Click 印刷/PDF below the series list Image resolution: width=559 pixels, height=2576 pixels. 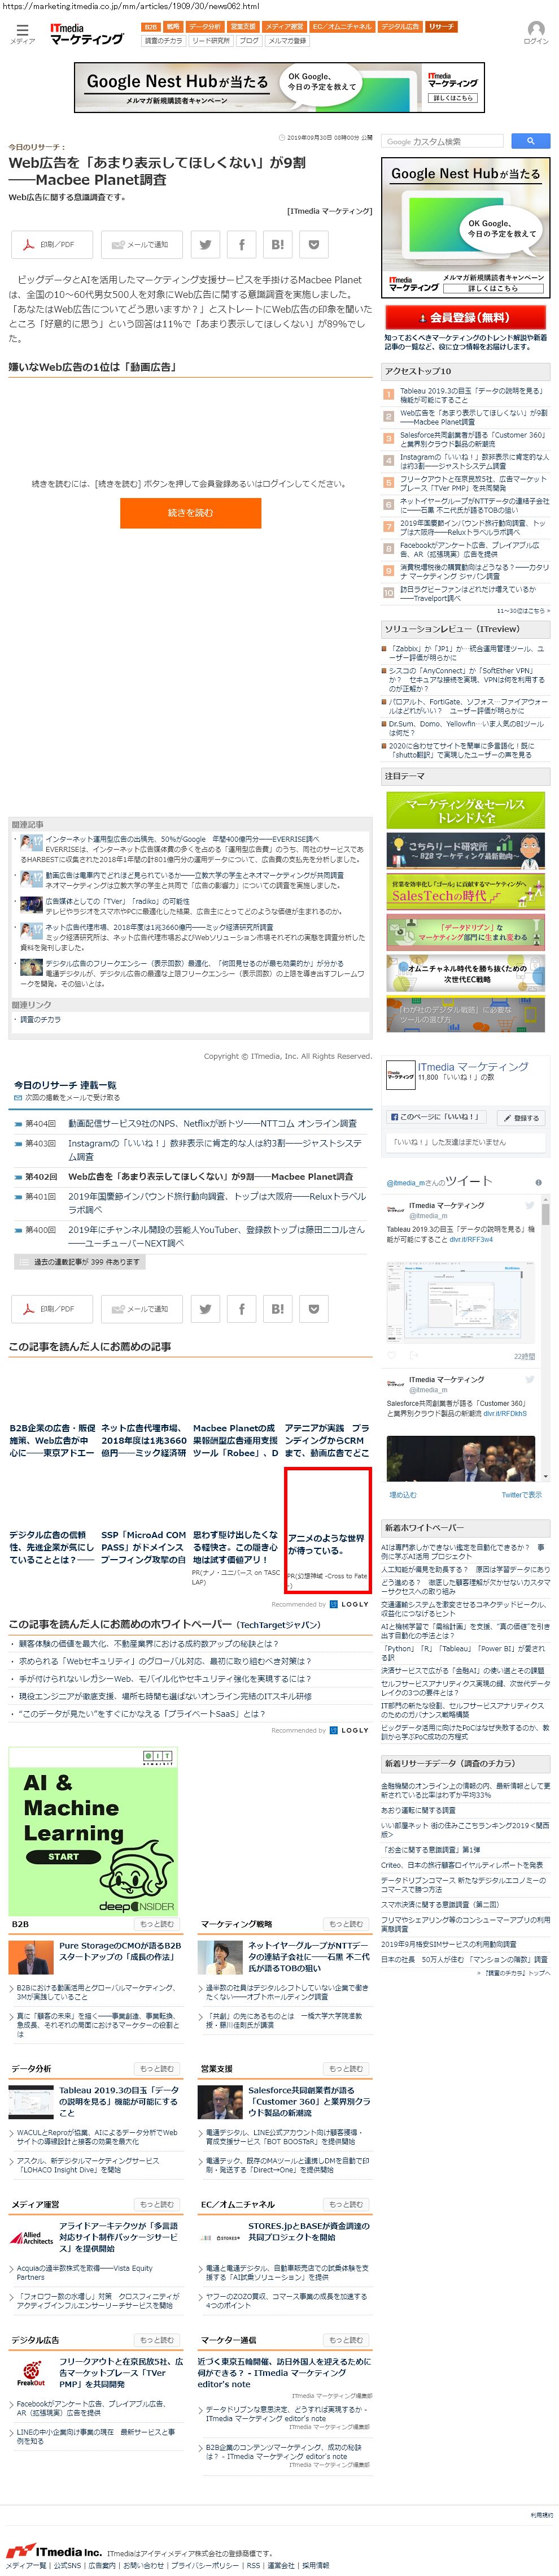[x=52, y=1308]
